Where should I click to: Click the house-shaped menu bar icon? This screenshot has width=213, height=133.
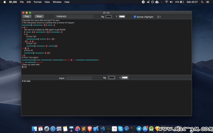click(157, 2)
